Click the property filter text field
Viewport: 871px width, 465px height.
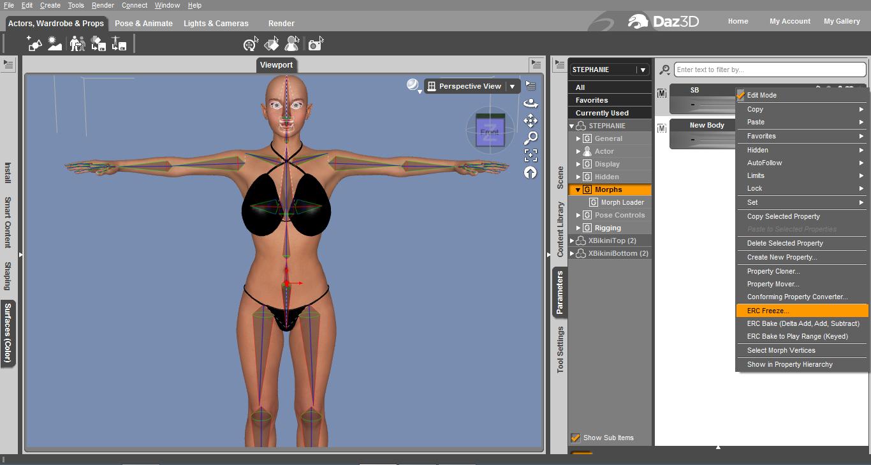pyautogui.click(x=770, y=70)
